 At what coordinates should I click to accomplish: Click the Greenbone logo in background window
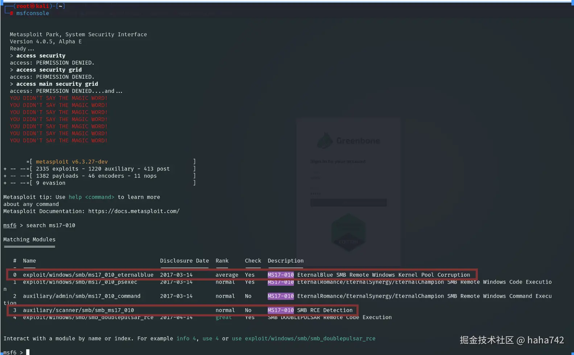coord(349,141)
